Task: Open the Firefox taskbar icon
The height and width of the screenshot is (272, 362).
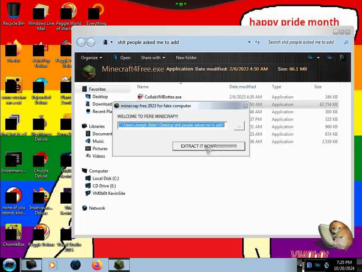Action: click(97, 265)
